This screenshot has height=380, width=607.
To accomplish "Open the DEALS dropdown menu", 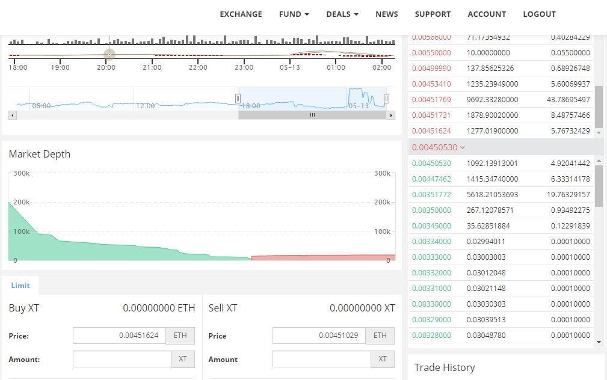I will pos(342,14).
